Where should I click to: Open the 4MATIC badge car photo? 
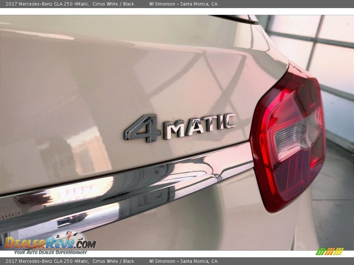(x=177, y=133)
